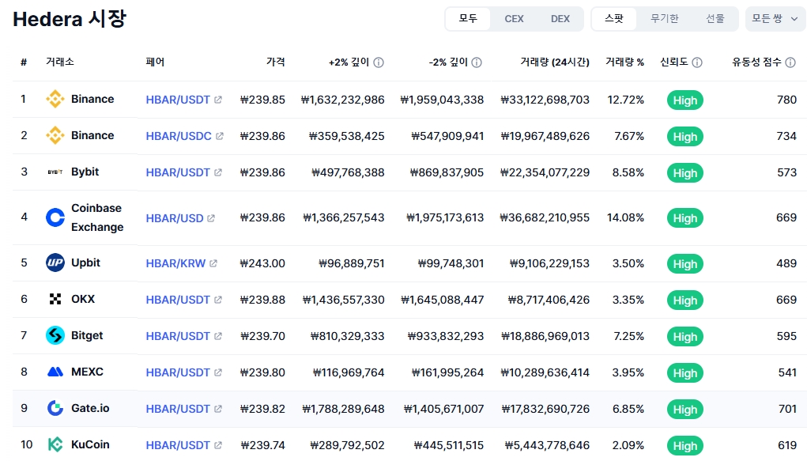Click the depth value ₩1,788,289,648
The height and width of the screenshot is (461, 807).
[x=343, y=409]
